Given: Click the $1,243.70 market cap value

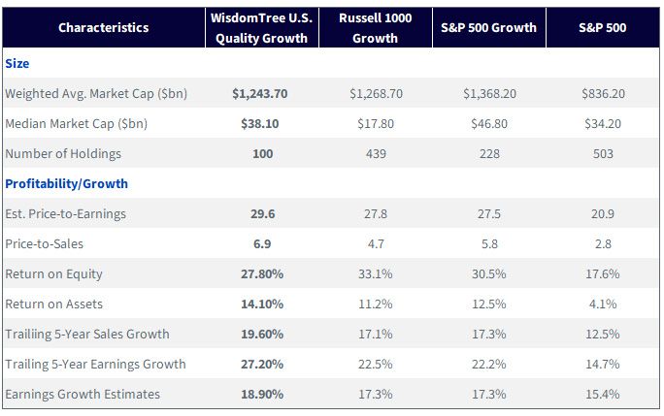Looking at the screenshot, I should point(259,93).
